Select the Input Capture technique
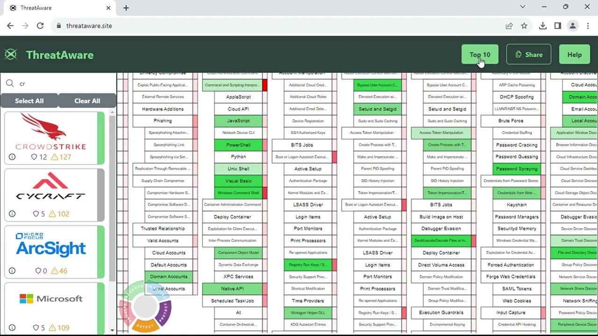Viewport: 598px width, 336px height. [x=511, y=312]
